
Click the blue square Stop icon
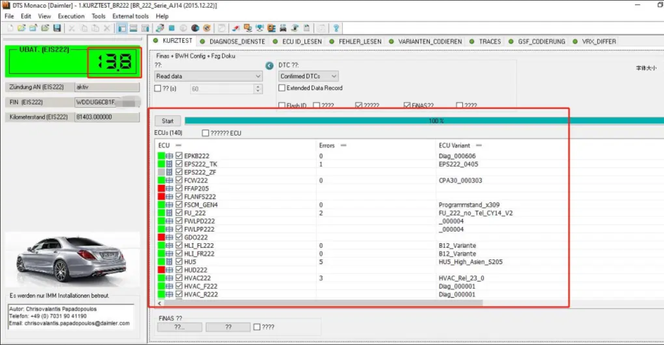pyautogui.click(x=171, y=28)
